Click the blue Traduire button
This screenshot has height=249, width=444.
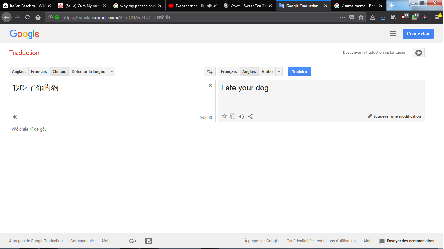point(299,72)
